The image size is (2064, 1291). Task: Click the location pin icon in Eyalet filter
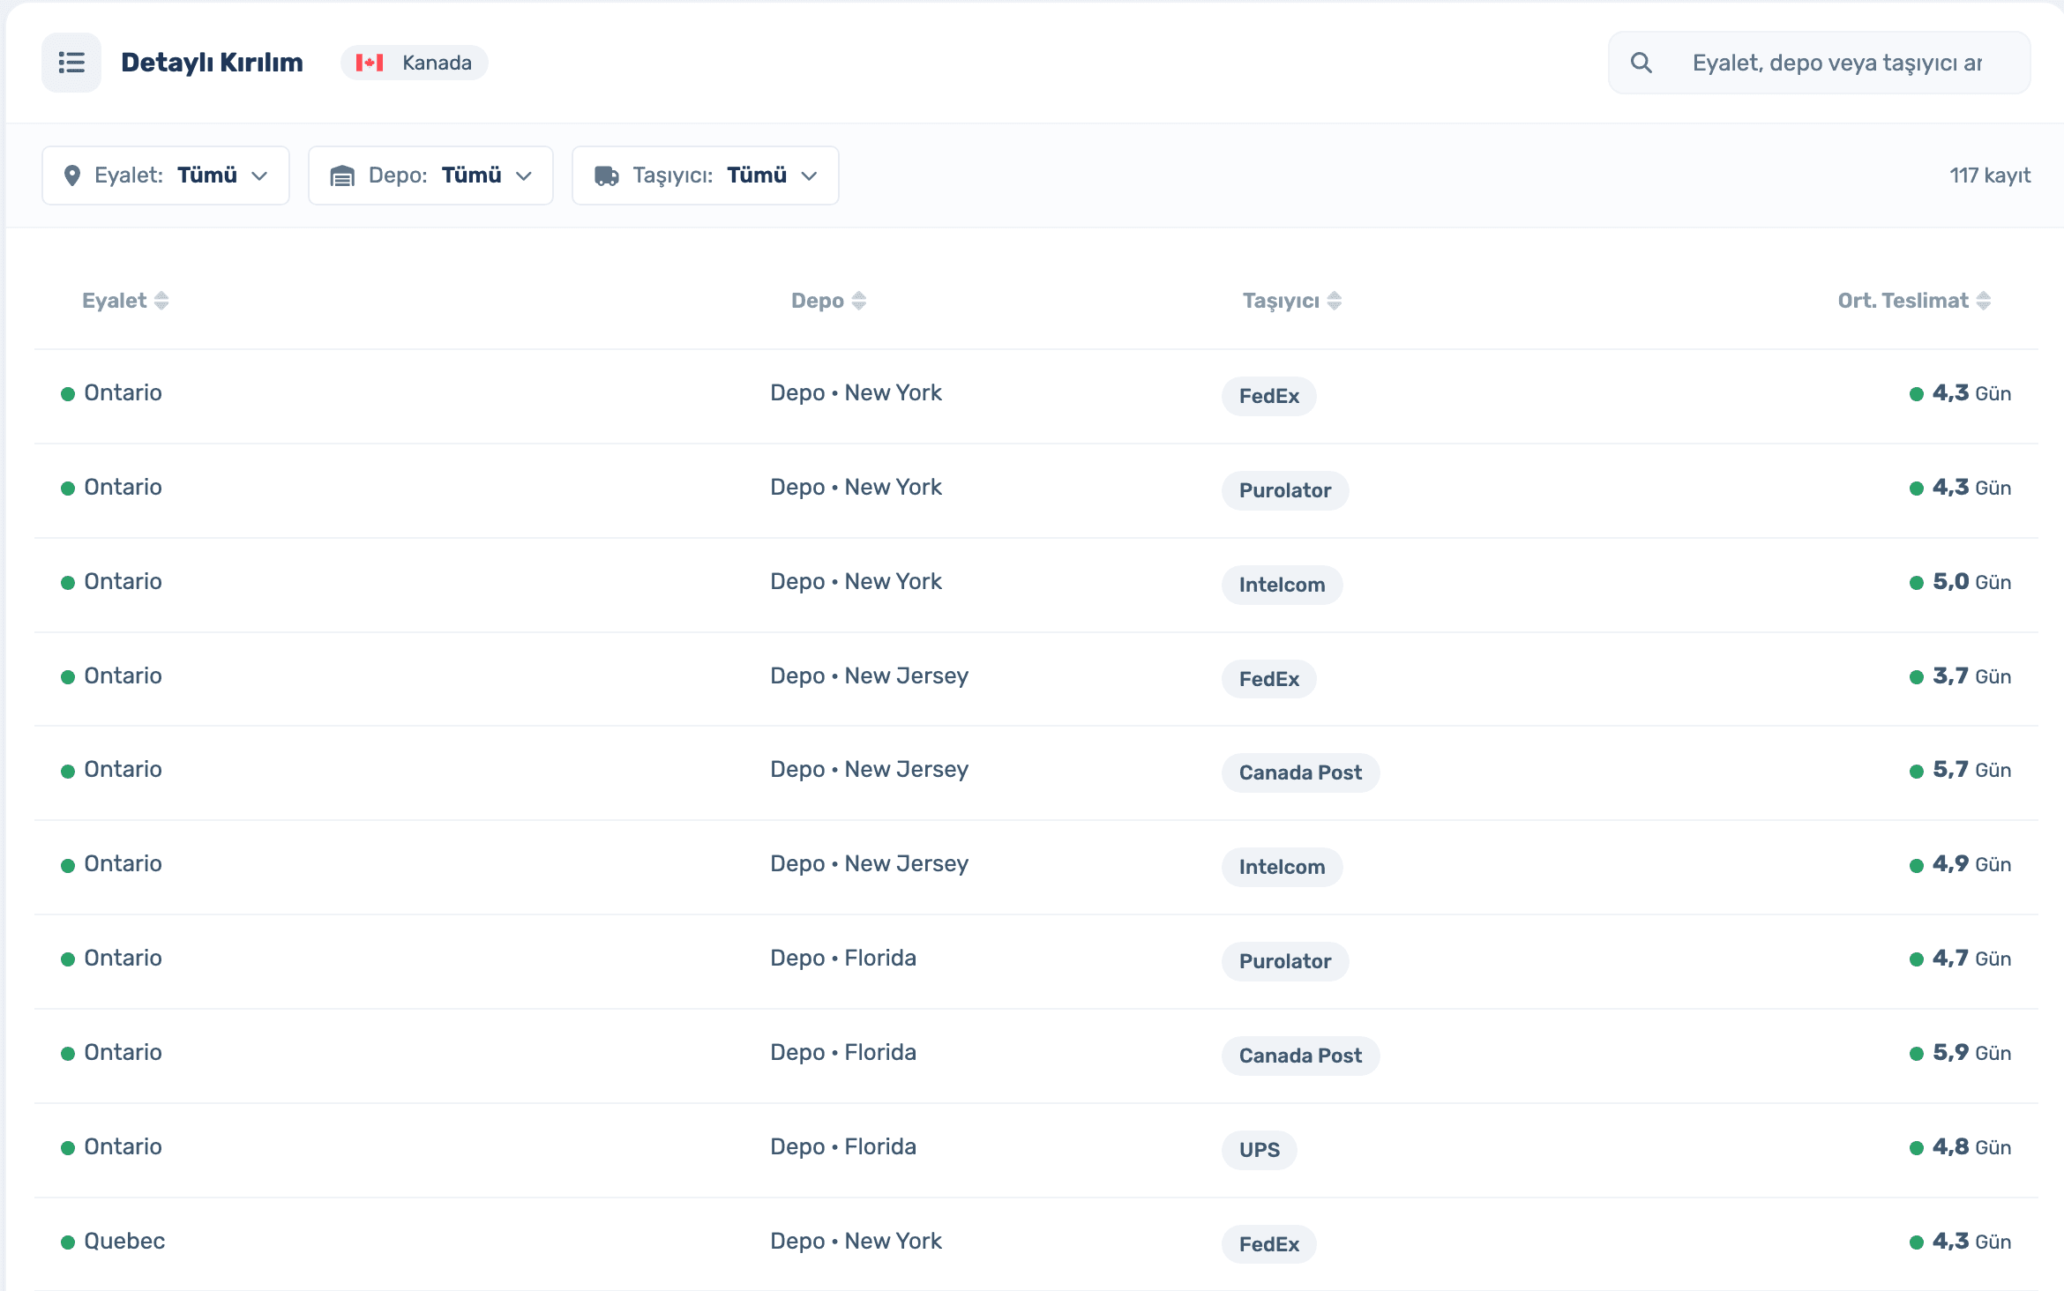tap(72, 175)
